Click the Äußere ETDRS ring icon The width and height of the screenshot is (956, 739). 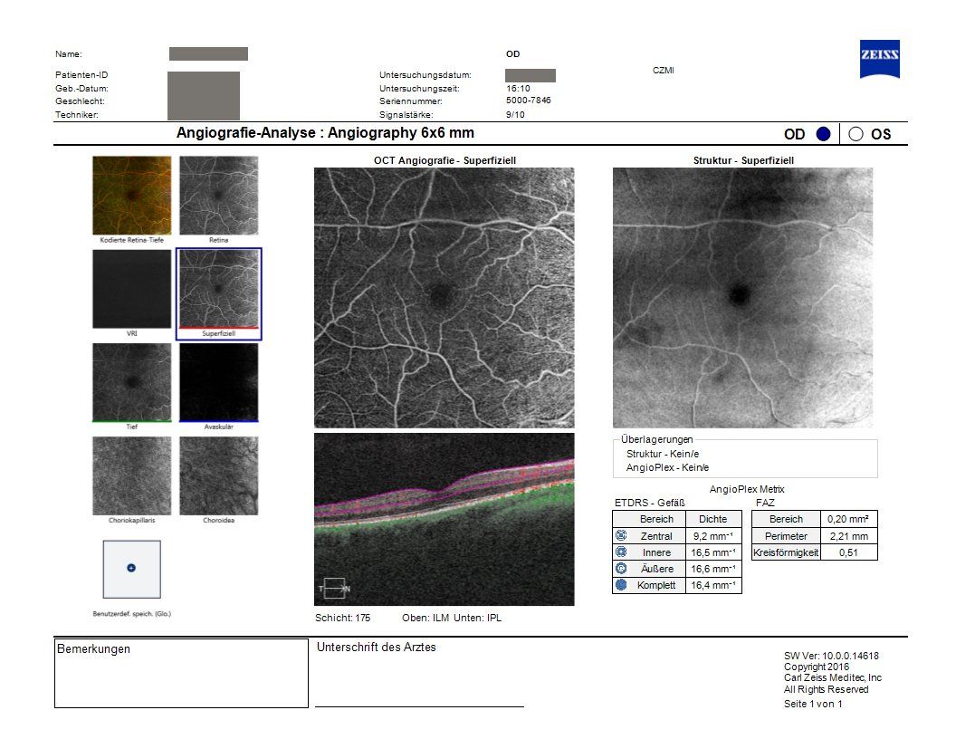[x=621, y=569]
